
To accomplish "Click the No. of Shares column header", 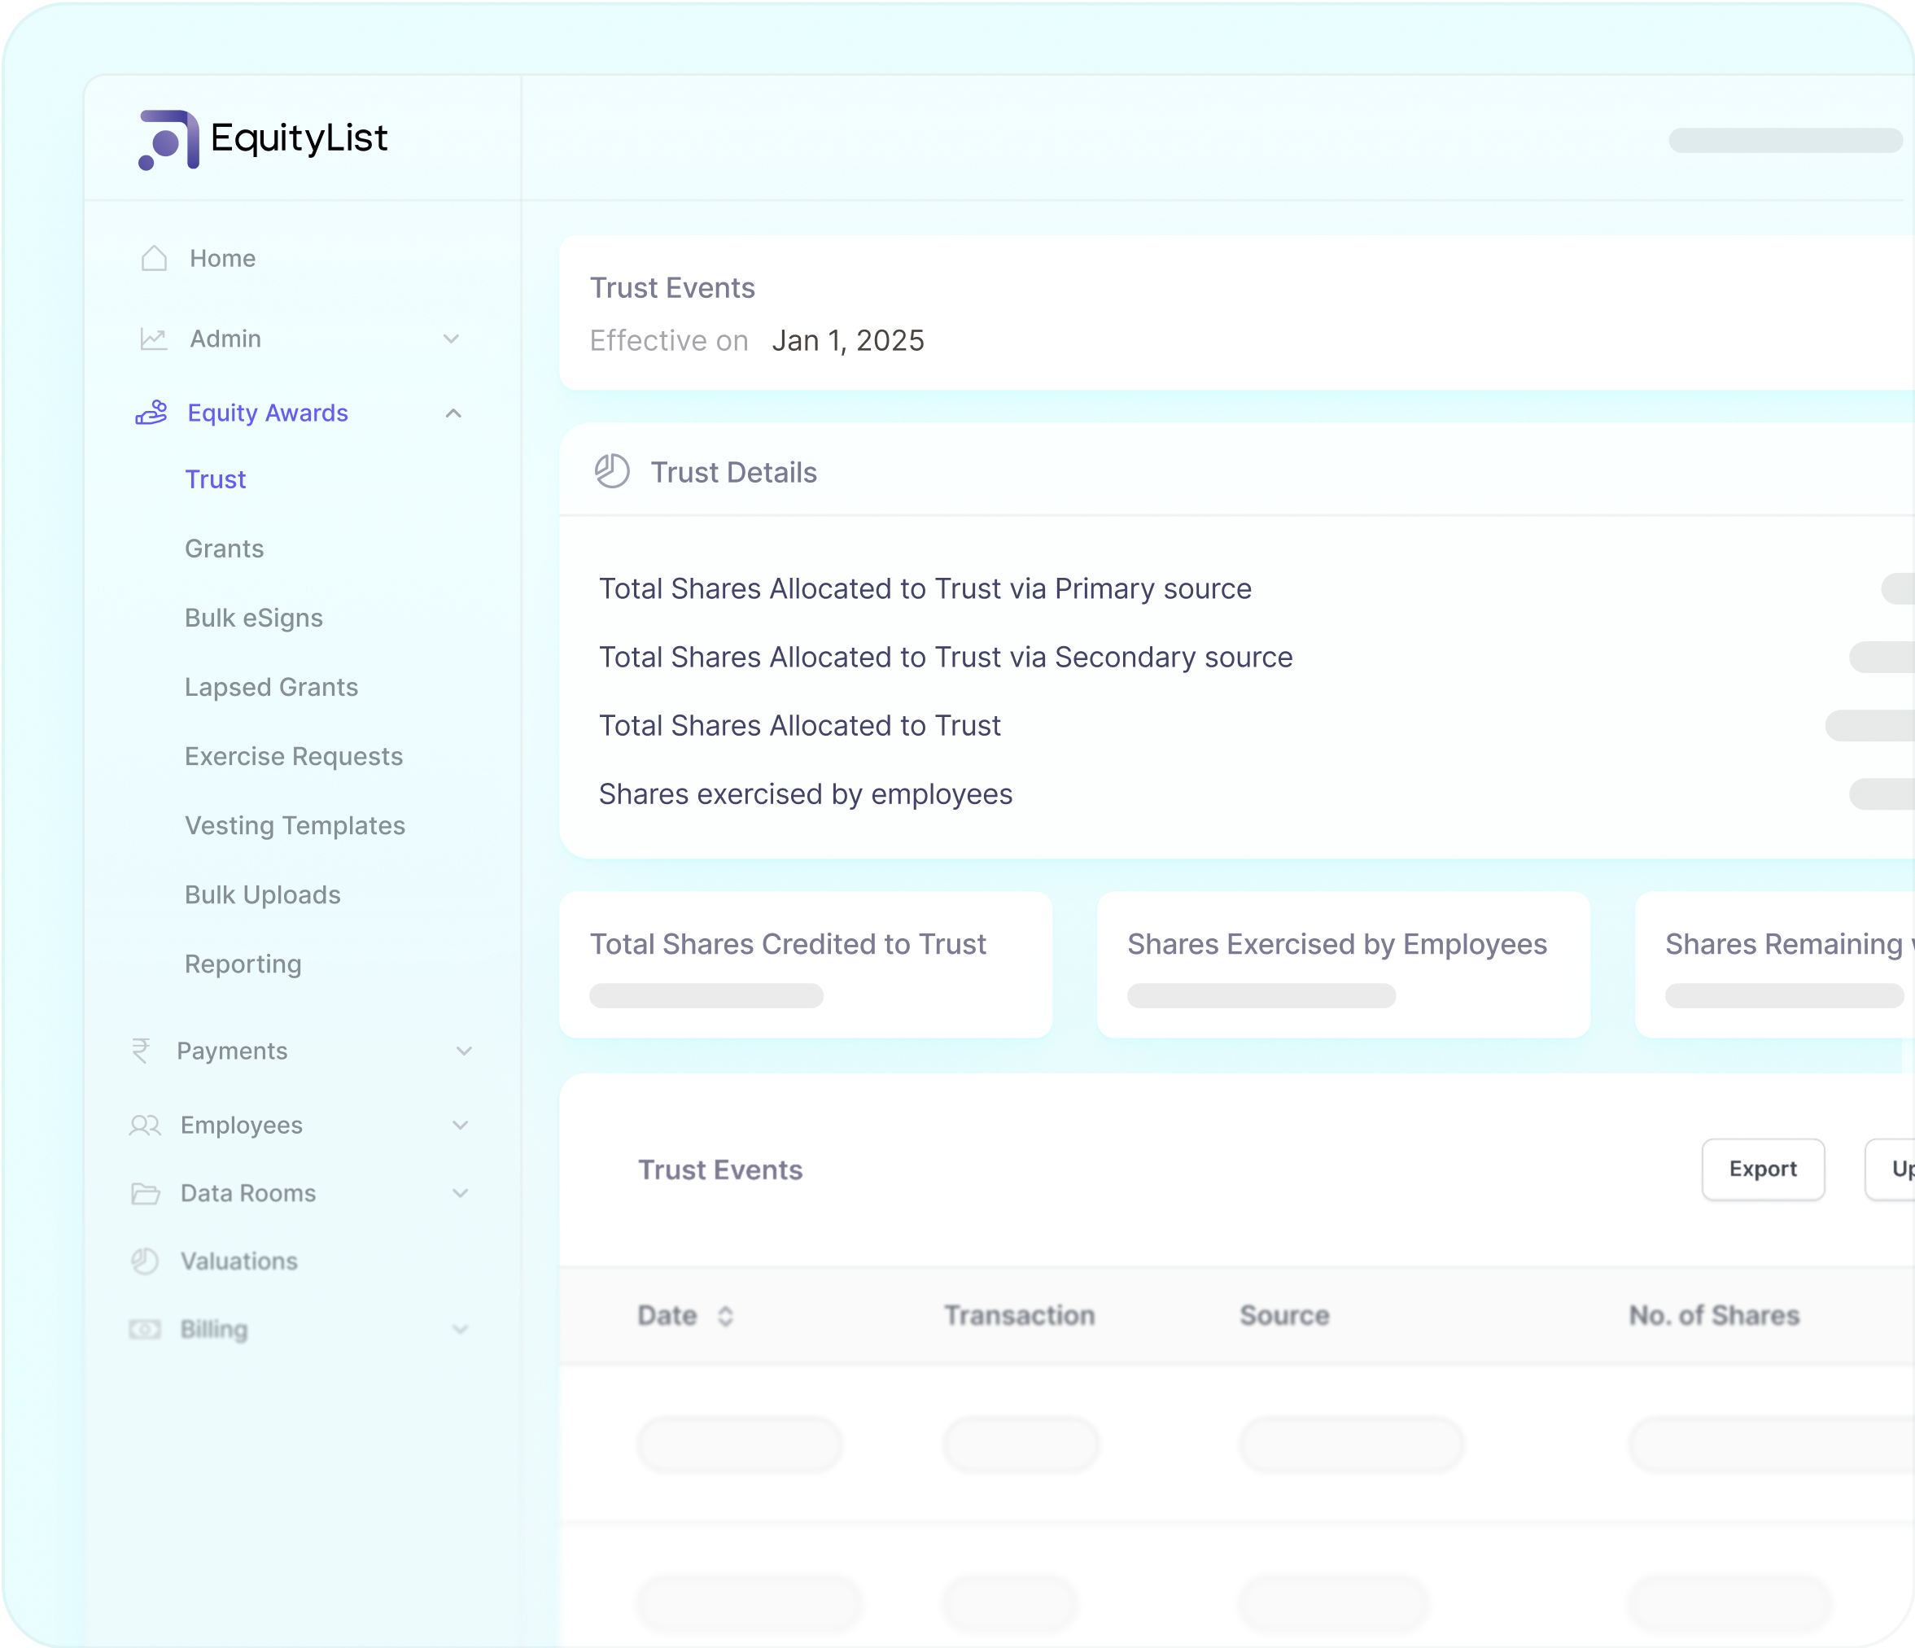I will pyautogui.click(x=1715, y=1315).
